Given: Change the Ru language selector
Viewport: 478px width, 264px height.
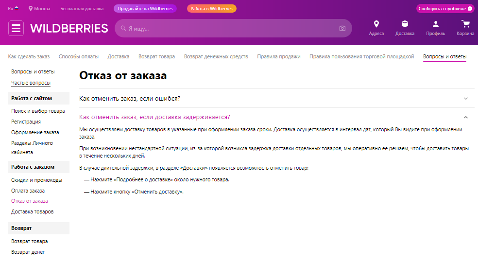Looking at the screenshot, I should (x=13, y=9).
